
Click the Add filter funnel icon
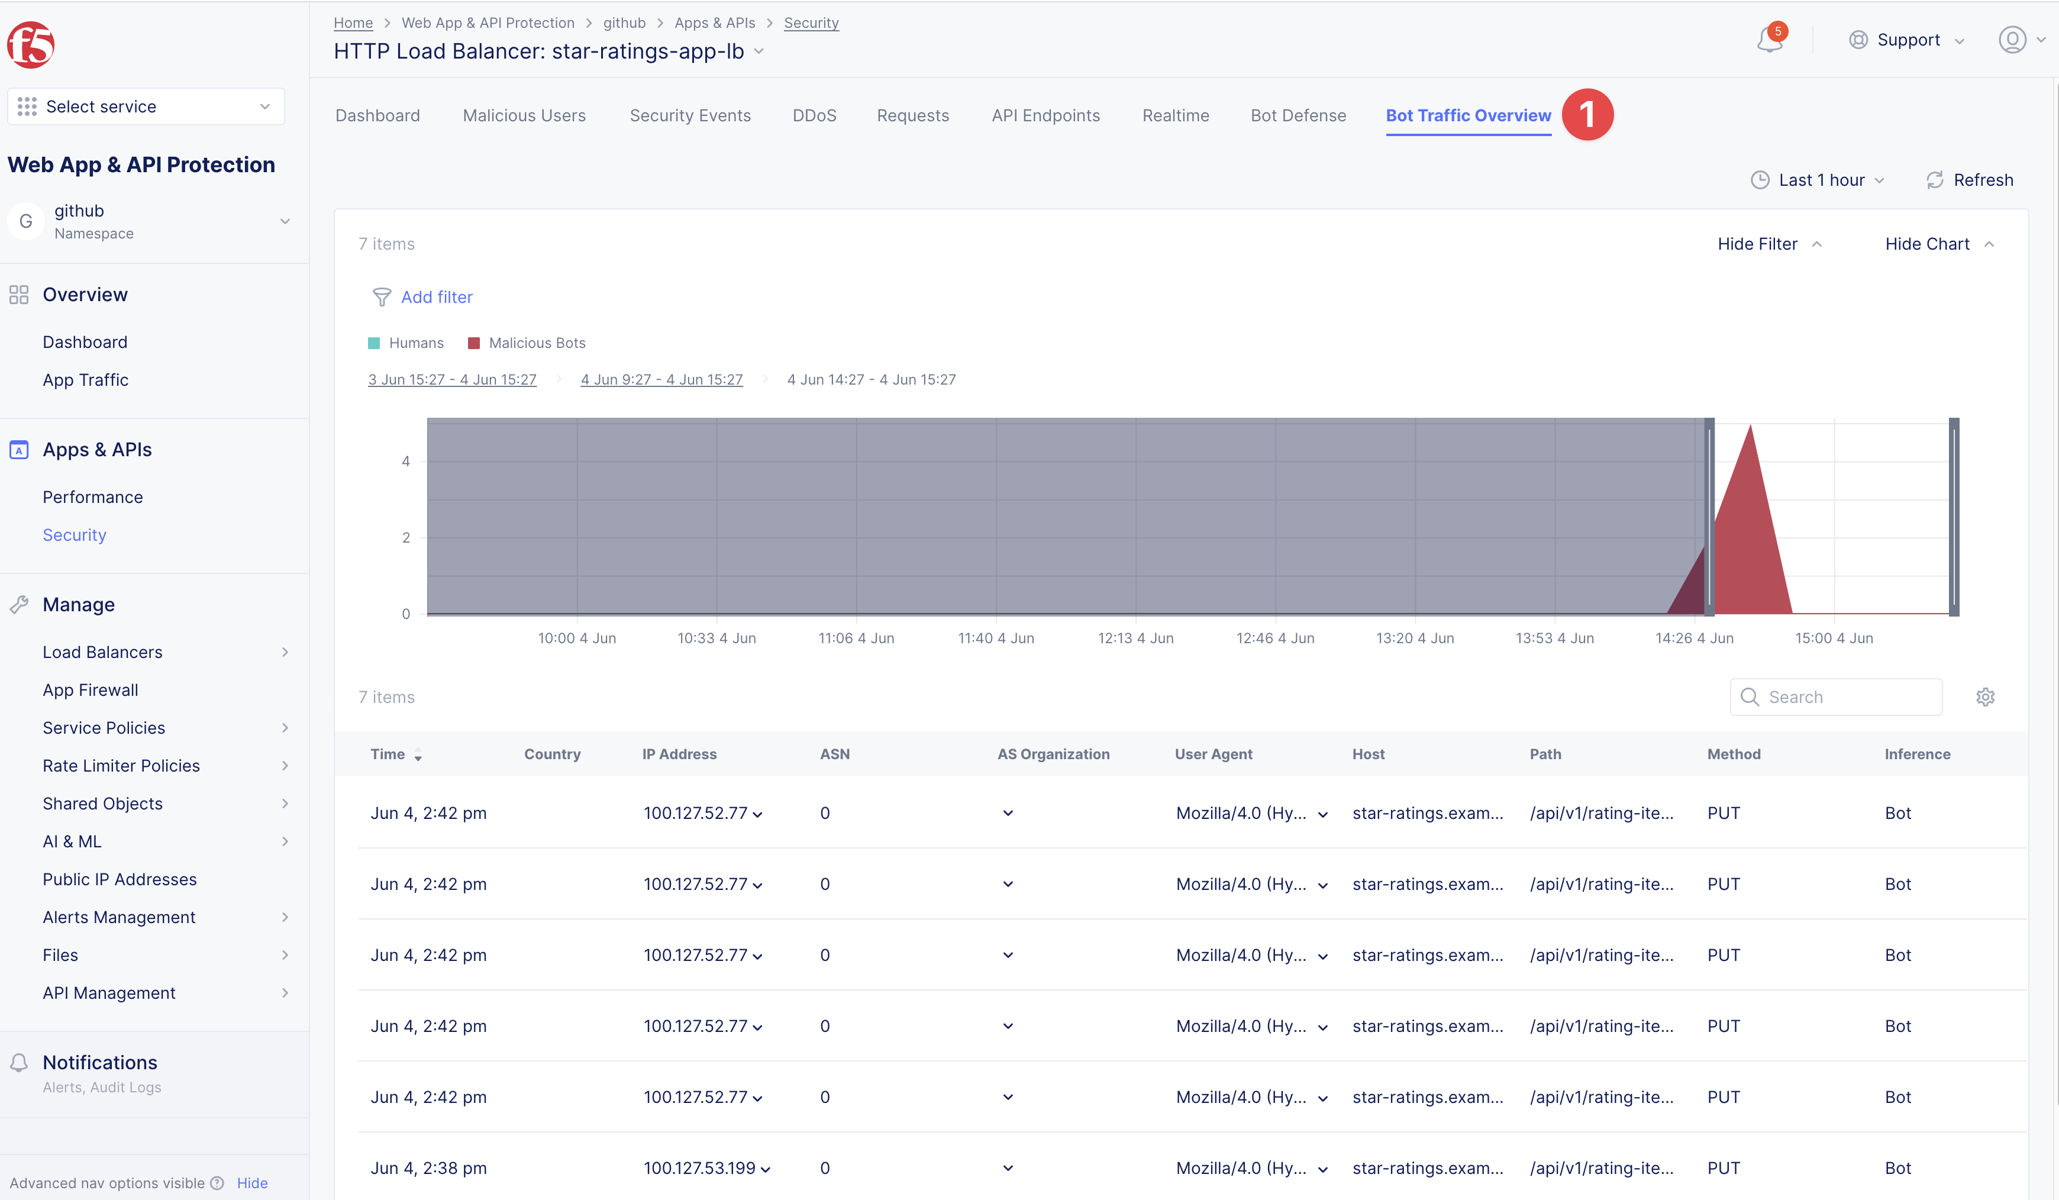click(382, 298)
